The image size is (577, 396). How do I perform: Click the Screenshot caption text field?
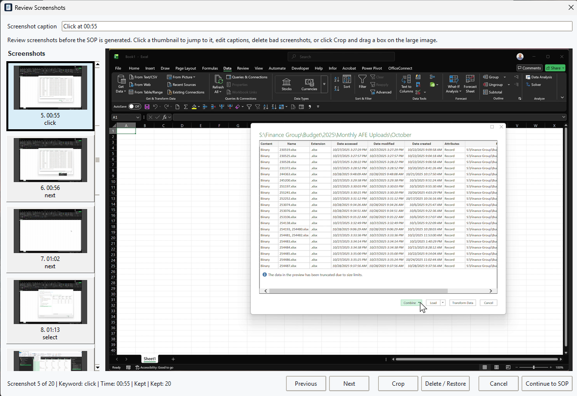[x=317, y=26]
